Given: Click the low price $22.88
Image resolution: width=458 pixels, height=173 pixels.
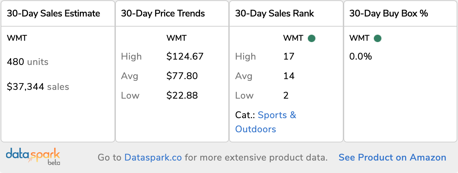Looking at the screenshot, I should (x=182, y=96).
